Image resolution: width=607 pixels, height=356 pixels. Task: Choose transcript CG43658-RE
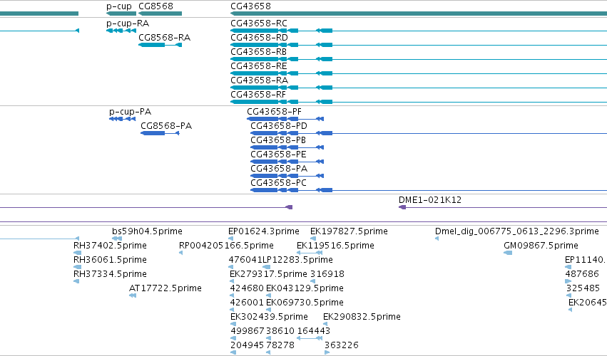click(258, 66)
